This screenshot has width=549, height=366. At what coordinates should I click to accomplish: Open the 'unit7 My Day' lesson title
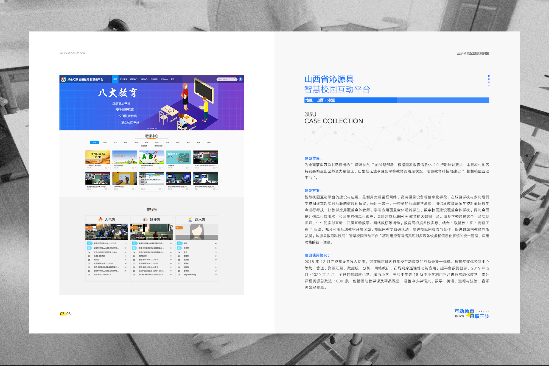[119, 187]
